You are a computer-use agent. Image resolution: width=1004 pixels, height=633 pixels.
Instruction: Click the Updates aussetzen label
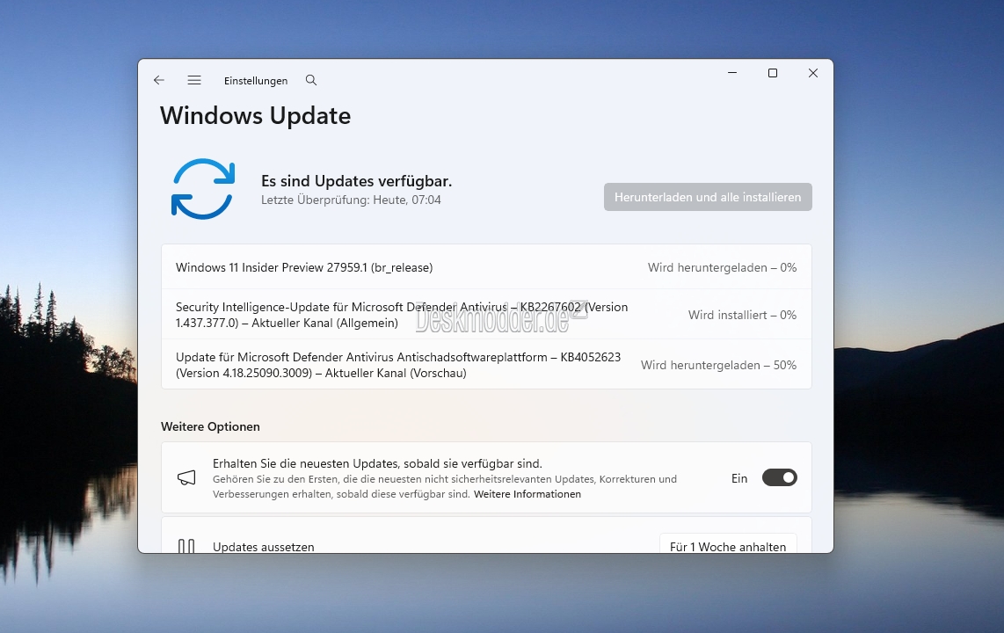(264, 546)
